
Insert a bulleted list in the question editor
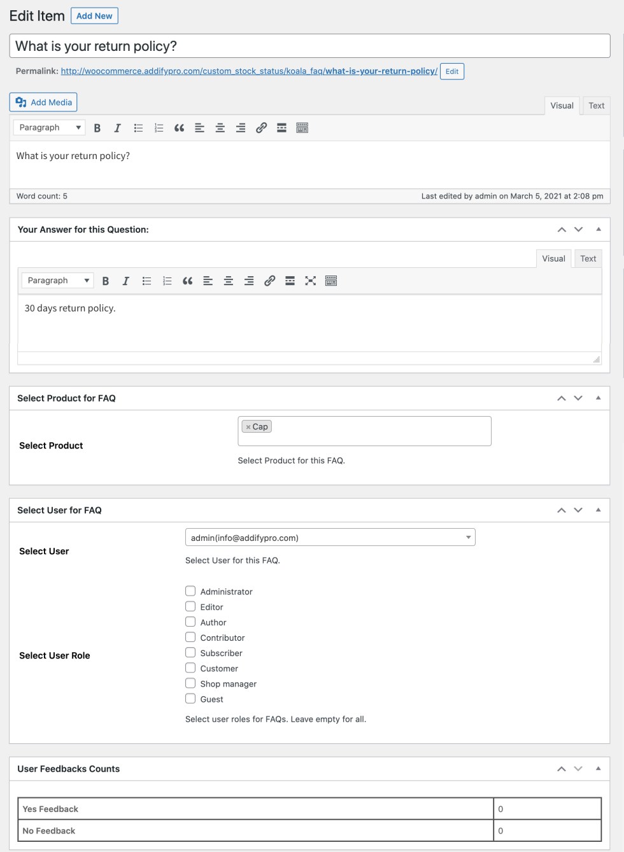tap(138, 127)
